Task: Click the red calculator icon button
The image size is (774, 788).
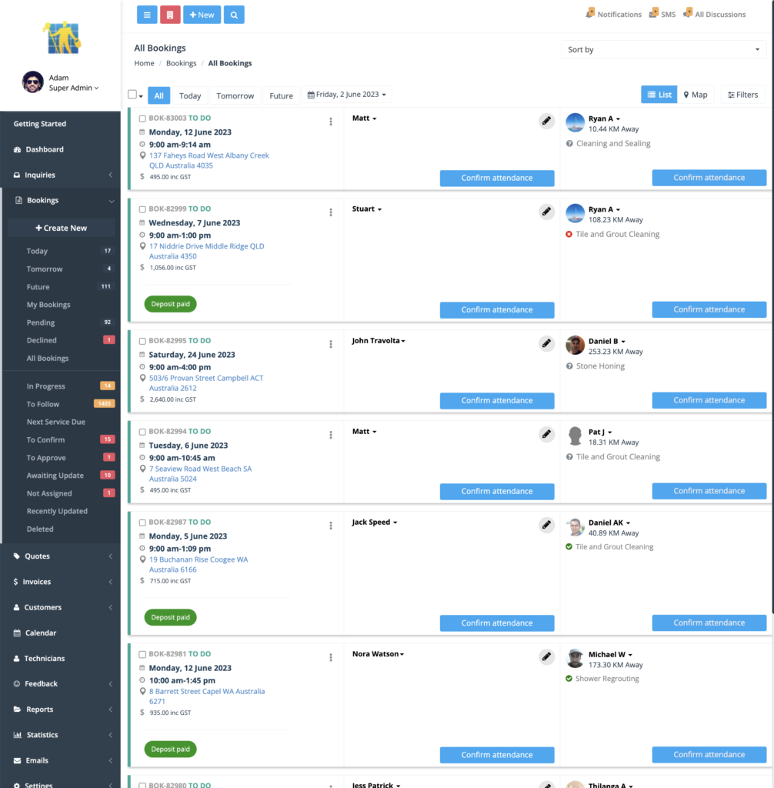Action: click(x=170, y=15)
